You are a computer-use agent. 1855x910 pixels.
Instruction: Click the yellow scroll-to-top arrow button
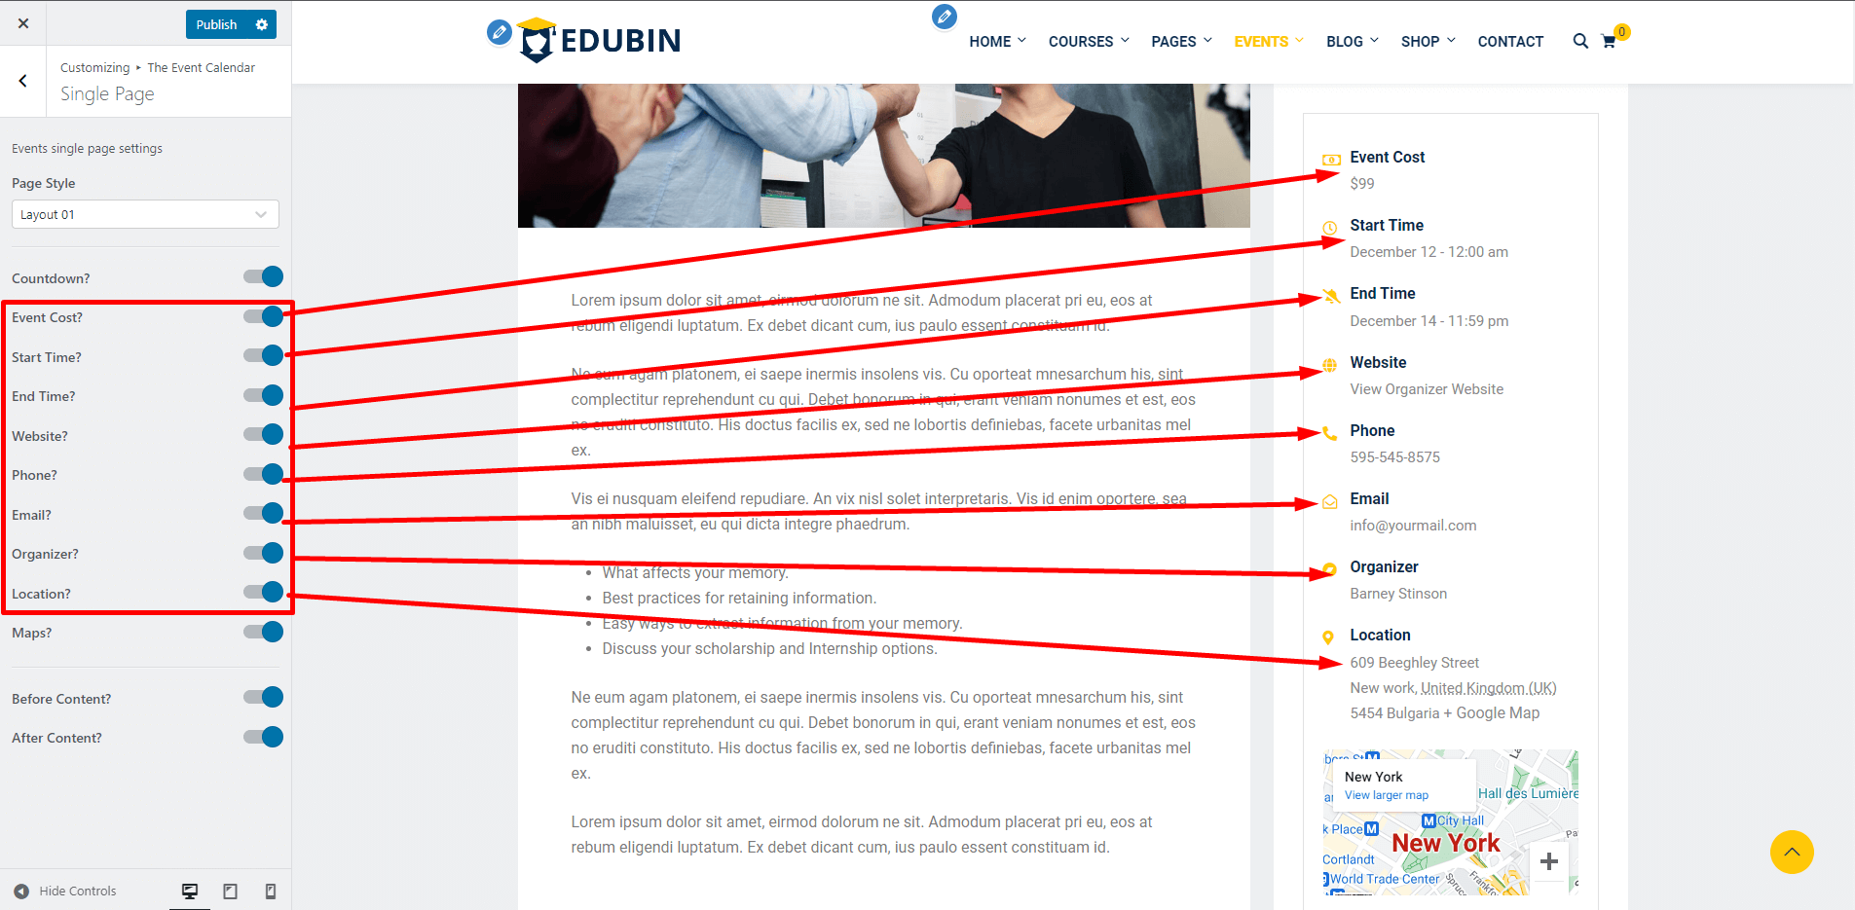pyautogui.click(x=1791, y=853)
